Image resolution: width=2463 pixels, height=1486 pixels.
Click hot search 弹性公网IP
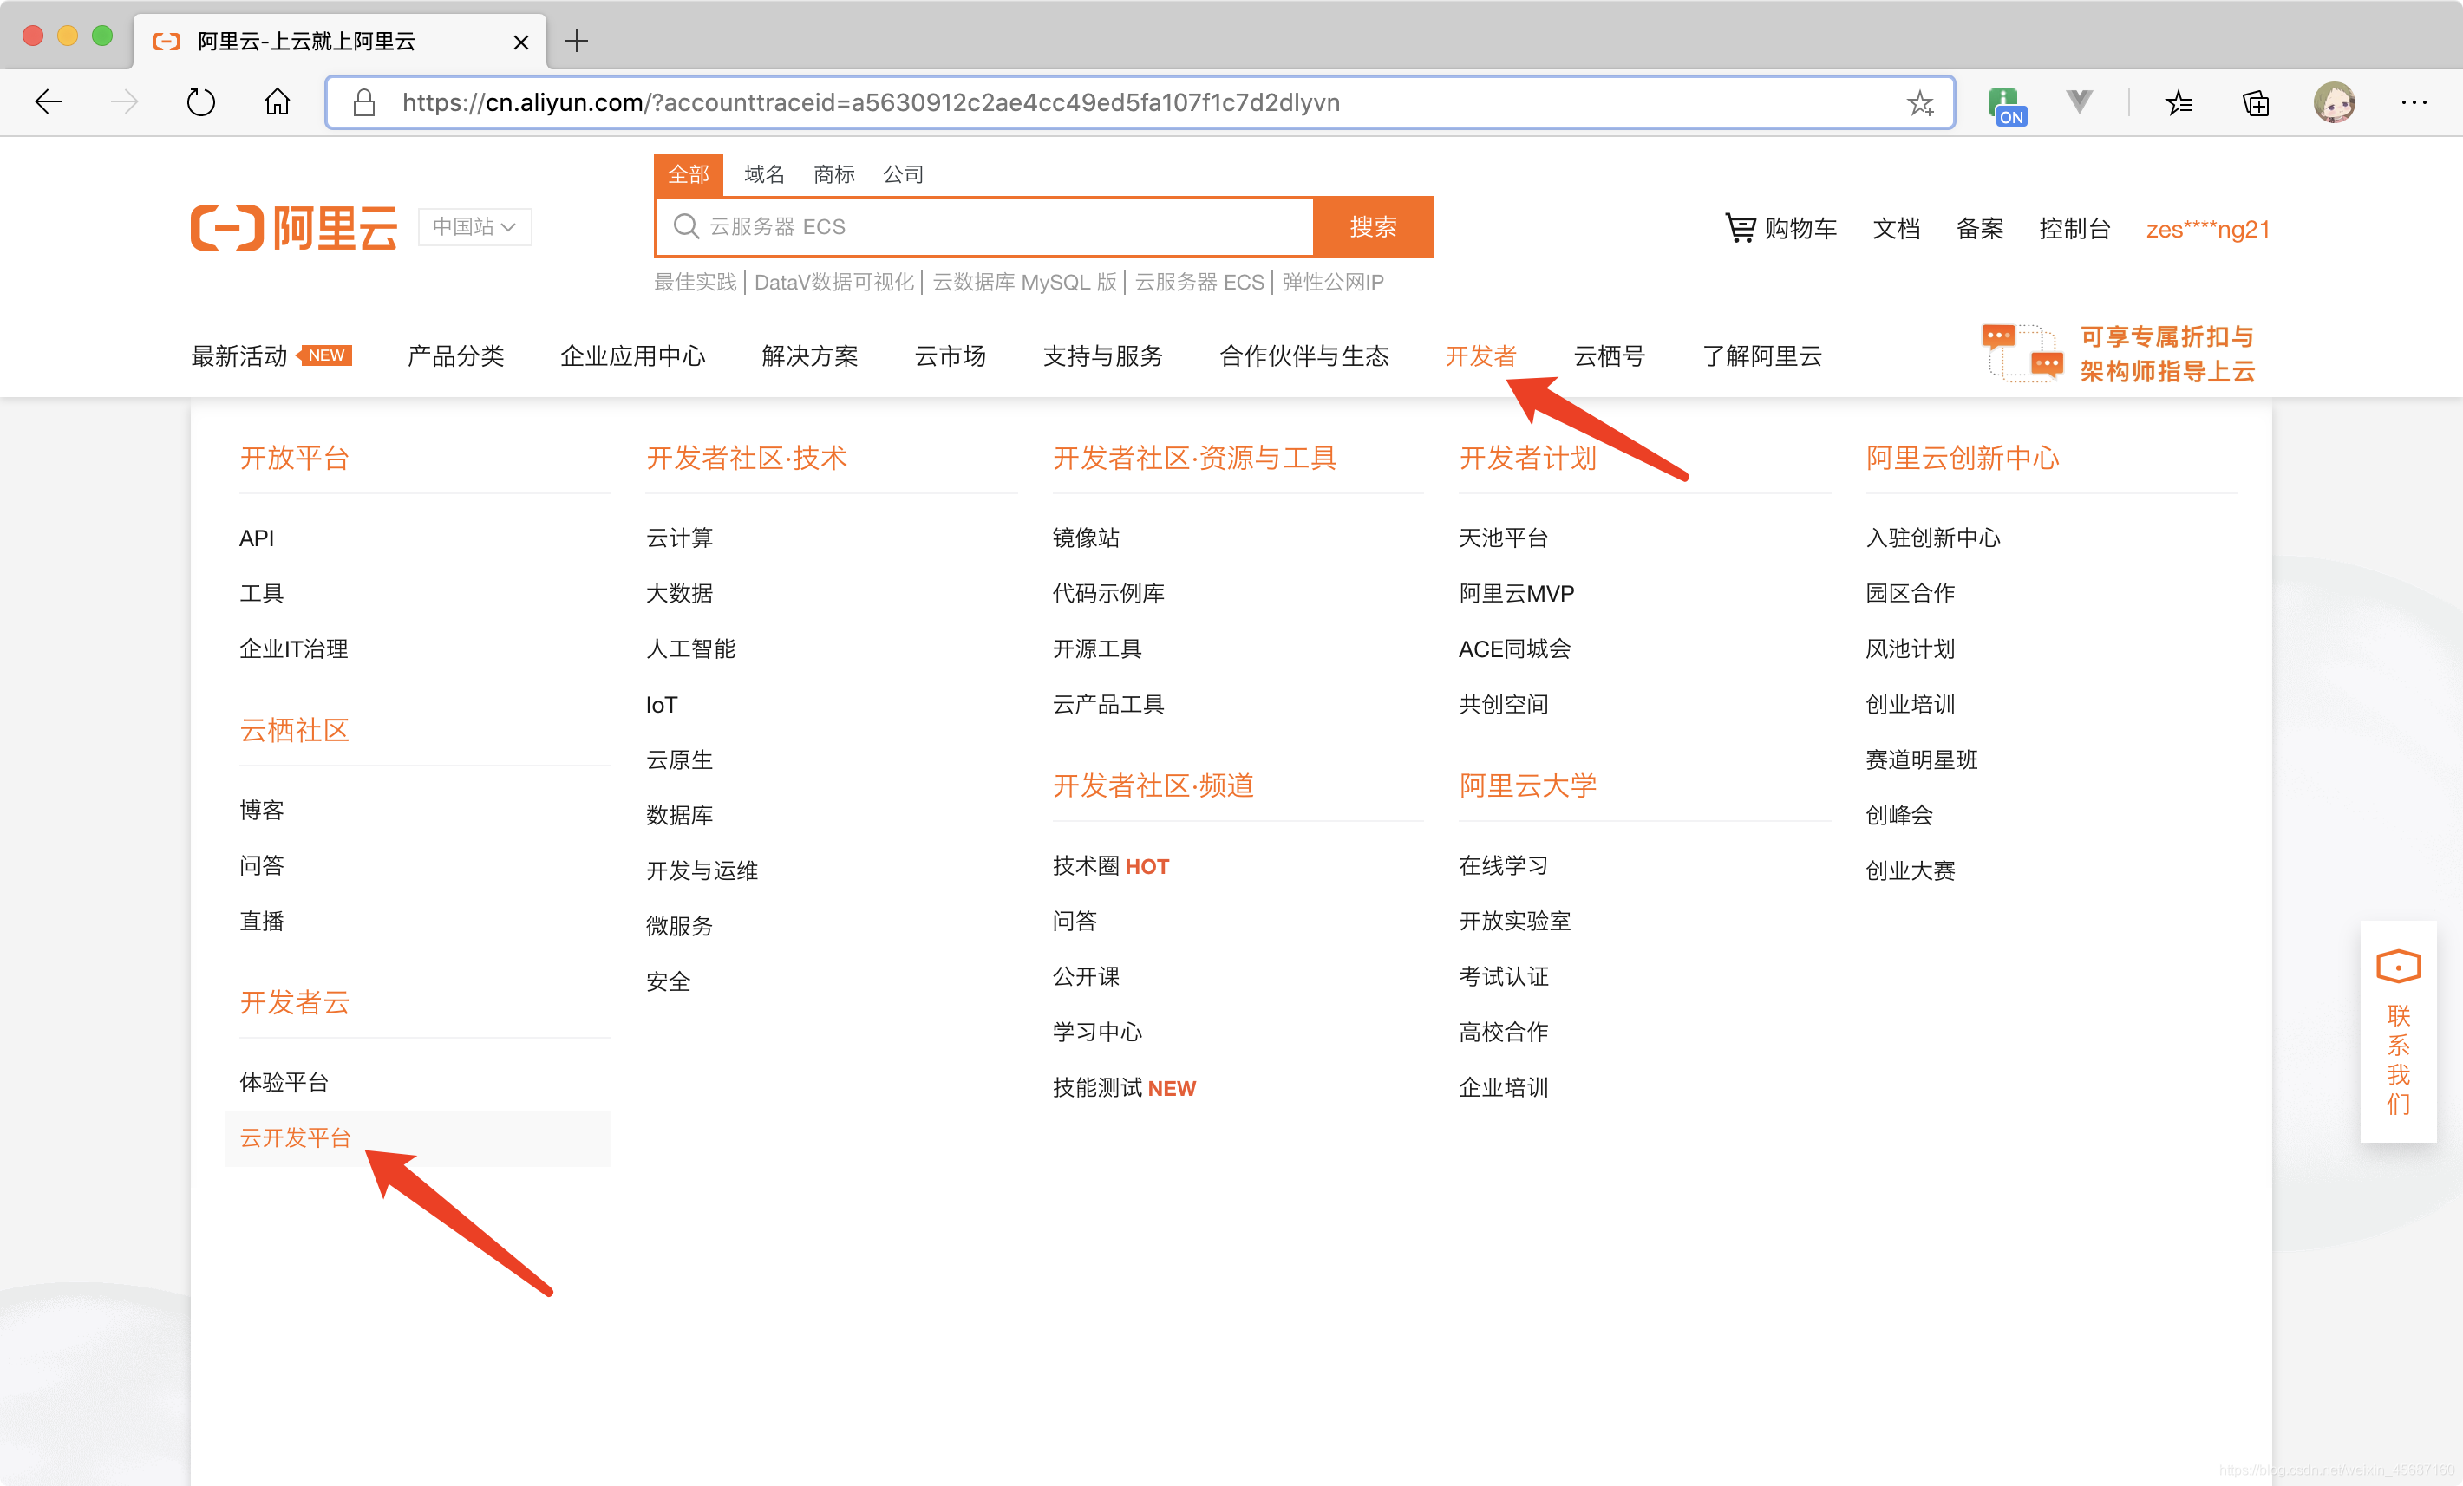[x=1332, y=282]
